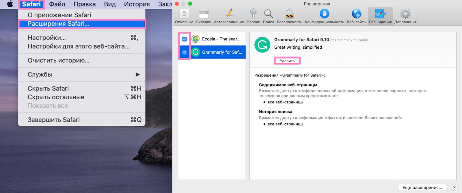The width and height of the screenshot is (462, 193).
Task: Click the Еще расширения… button
Action: (422, 188)
